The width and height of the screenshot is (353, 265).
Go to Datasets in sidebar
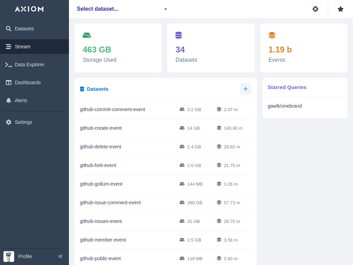[x=24, y=29]
